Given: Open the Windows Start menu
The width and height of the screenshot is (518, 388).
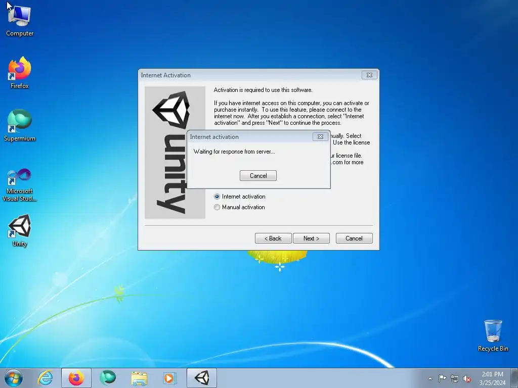Looking at the screenshot, I should 14,378.
